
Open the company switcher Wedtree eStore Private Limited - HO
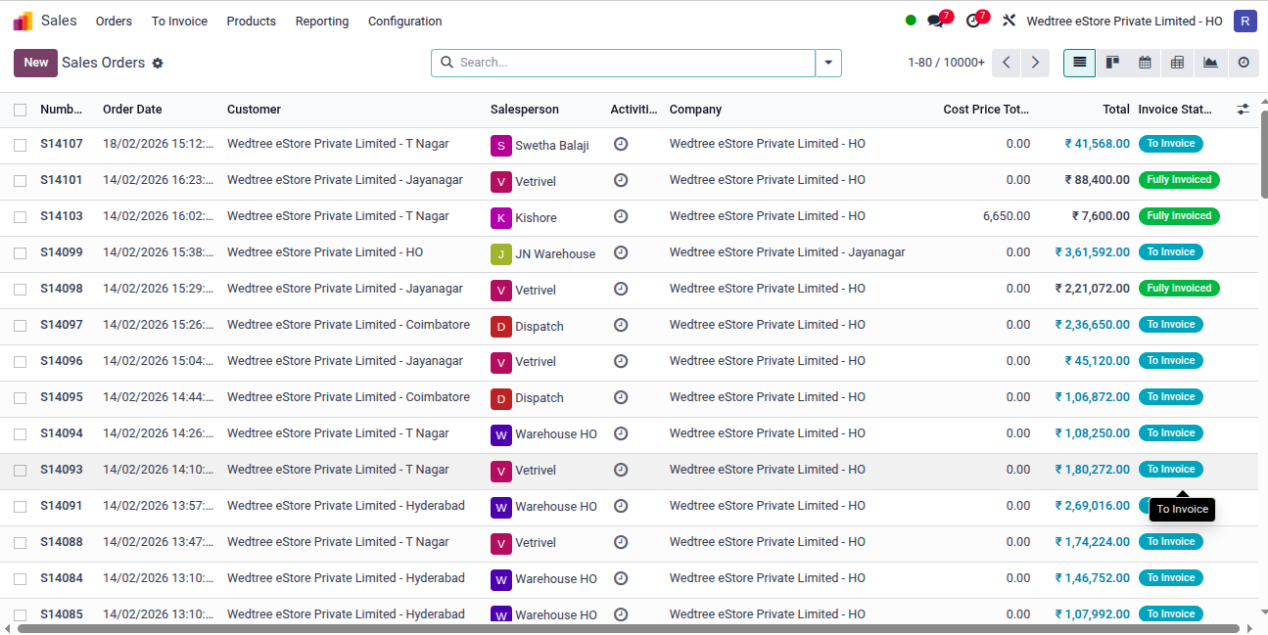coord(1124,21)
